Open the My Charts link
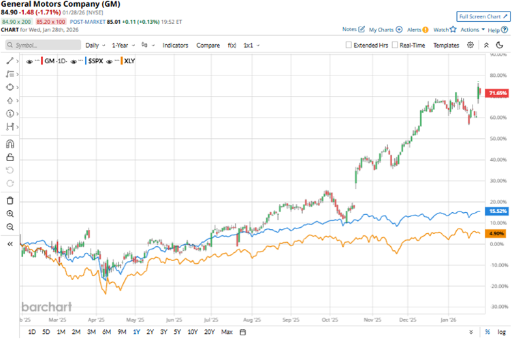512x340 pixels. tap(385, 30)
